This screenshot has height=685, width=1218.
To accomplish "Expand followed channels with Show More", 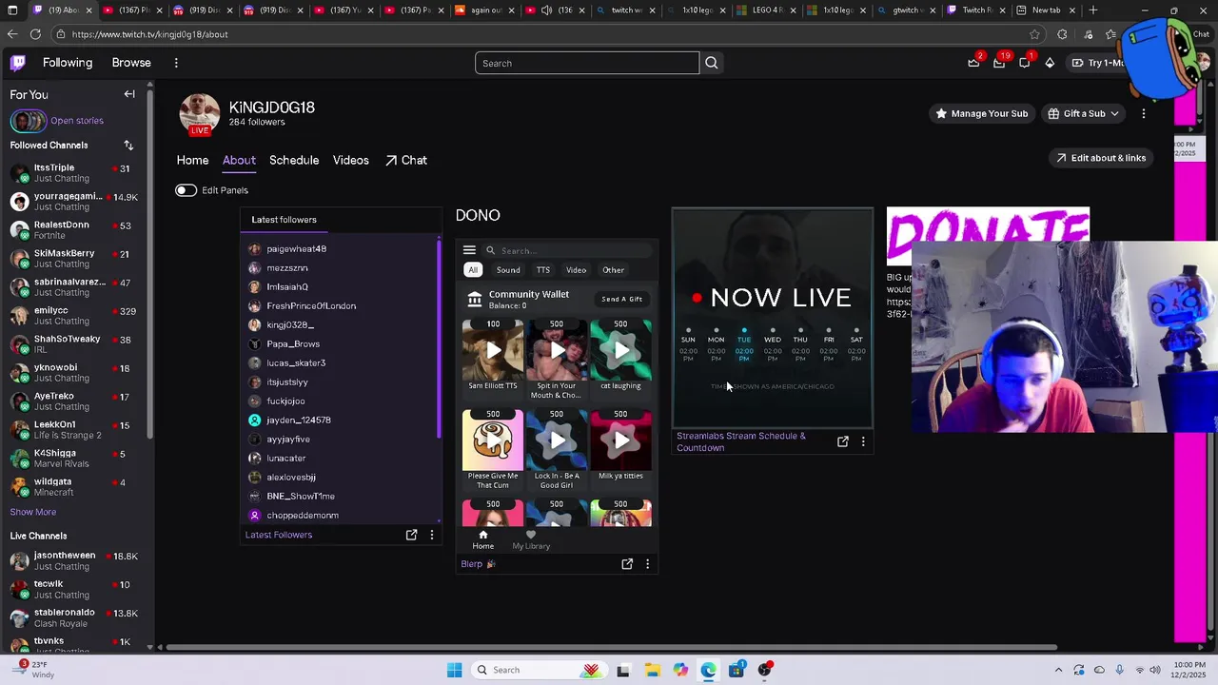I will click(33, 512).
